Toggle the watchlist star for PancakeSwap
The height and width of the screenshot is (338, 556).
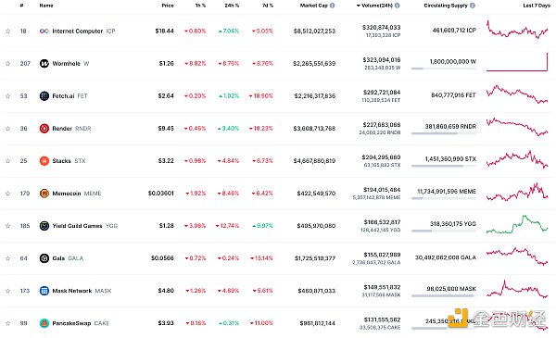[x=7, y=323]
